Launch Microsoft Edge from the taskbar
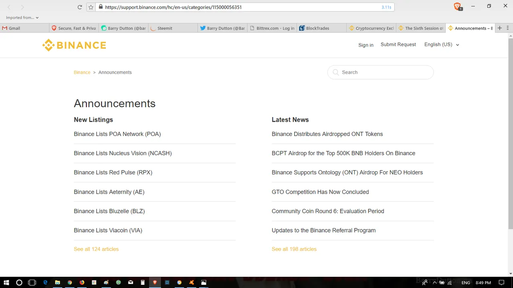 (x=45, y=282)
